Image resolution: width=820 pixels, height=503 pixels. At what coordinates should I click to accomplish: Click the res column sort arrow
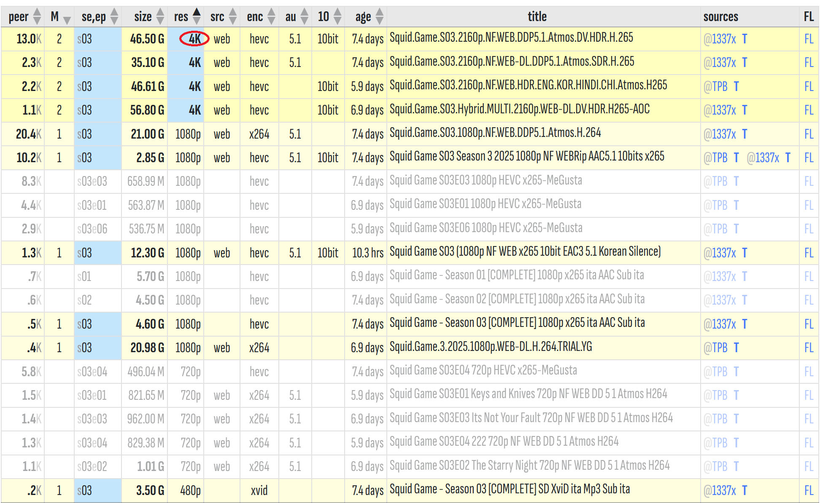point(197,16)
